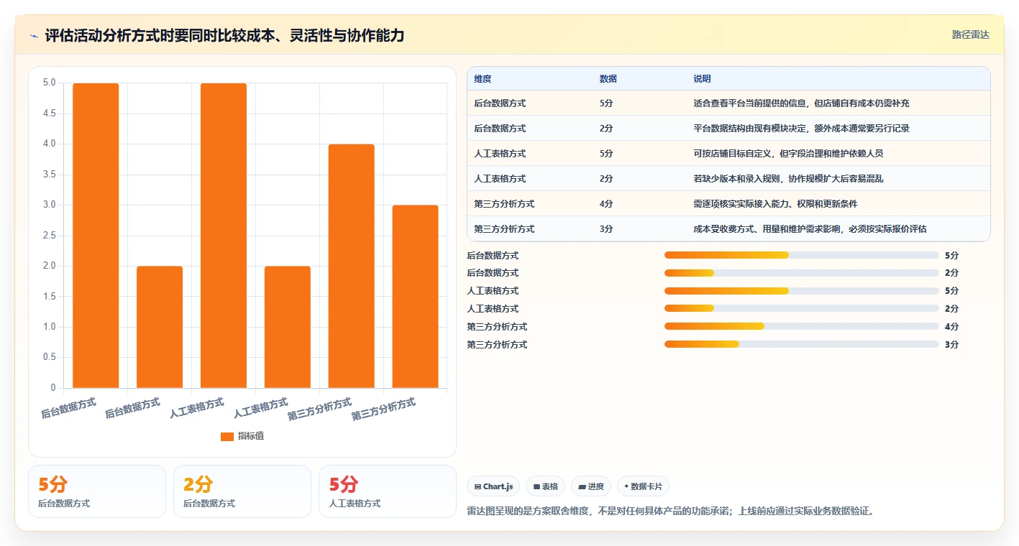
Task: Click the footer note starting 雷达图呈现的是方案取舍维度
Action: click(x=670, y=512)
